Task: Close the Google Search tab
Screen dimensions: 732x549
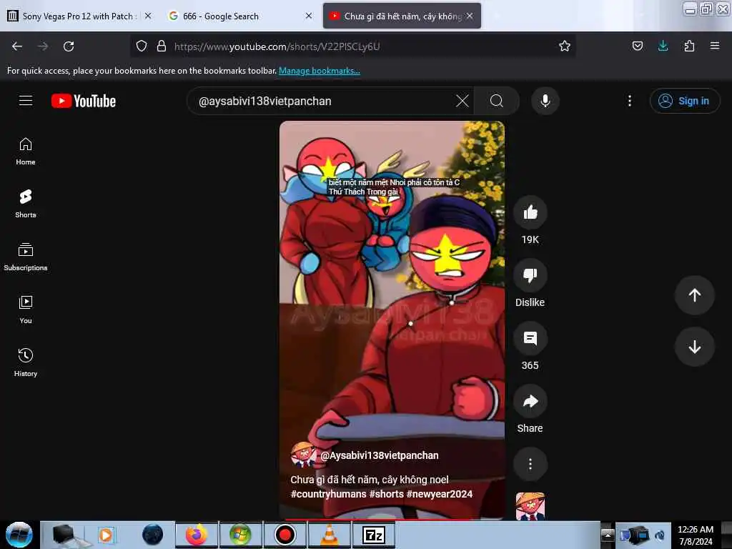Action: [309, 16]
